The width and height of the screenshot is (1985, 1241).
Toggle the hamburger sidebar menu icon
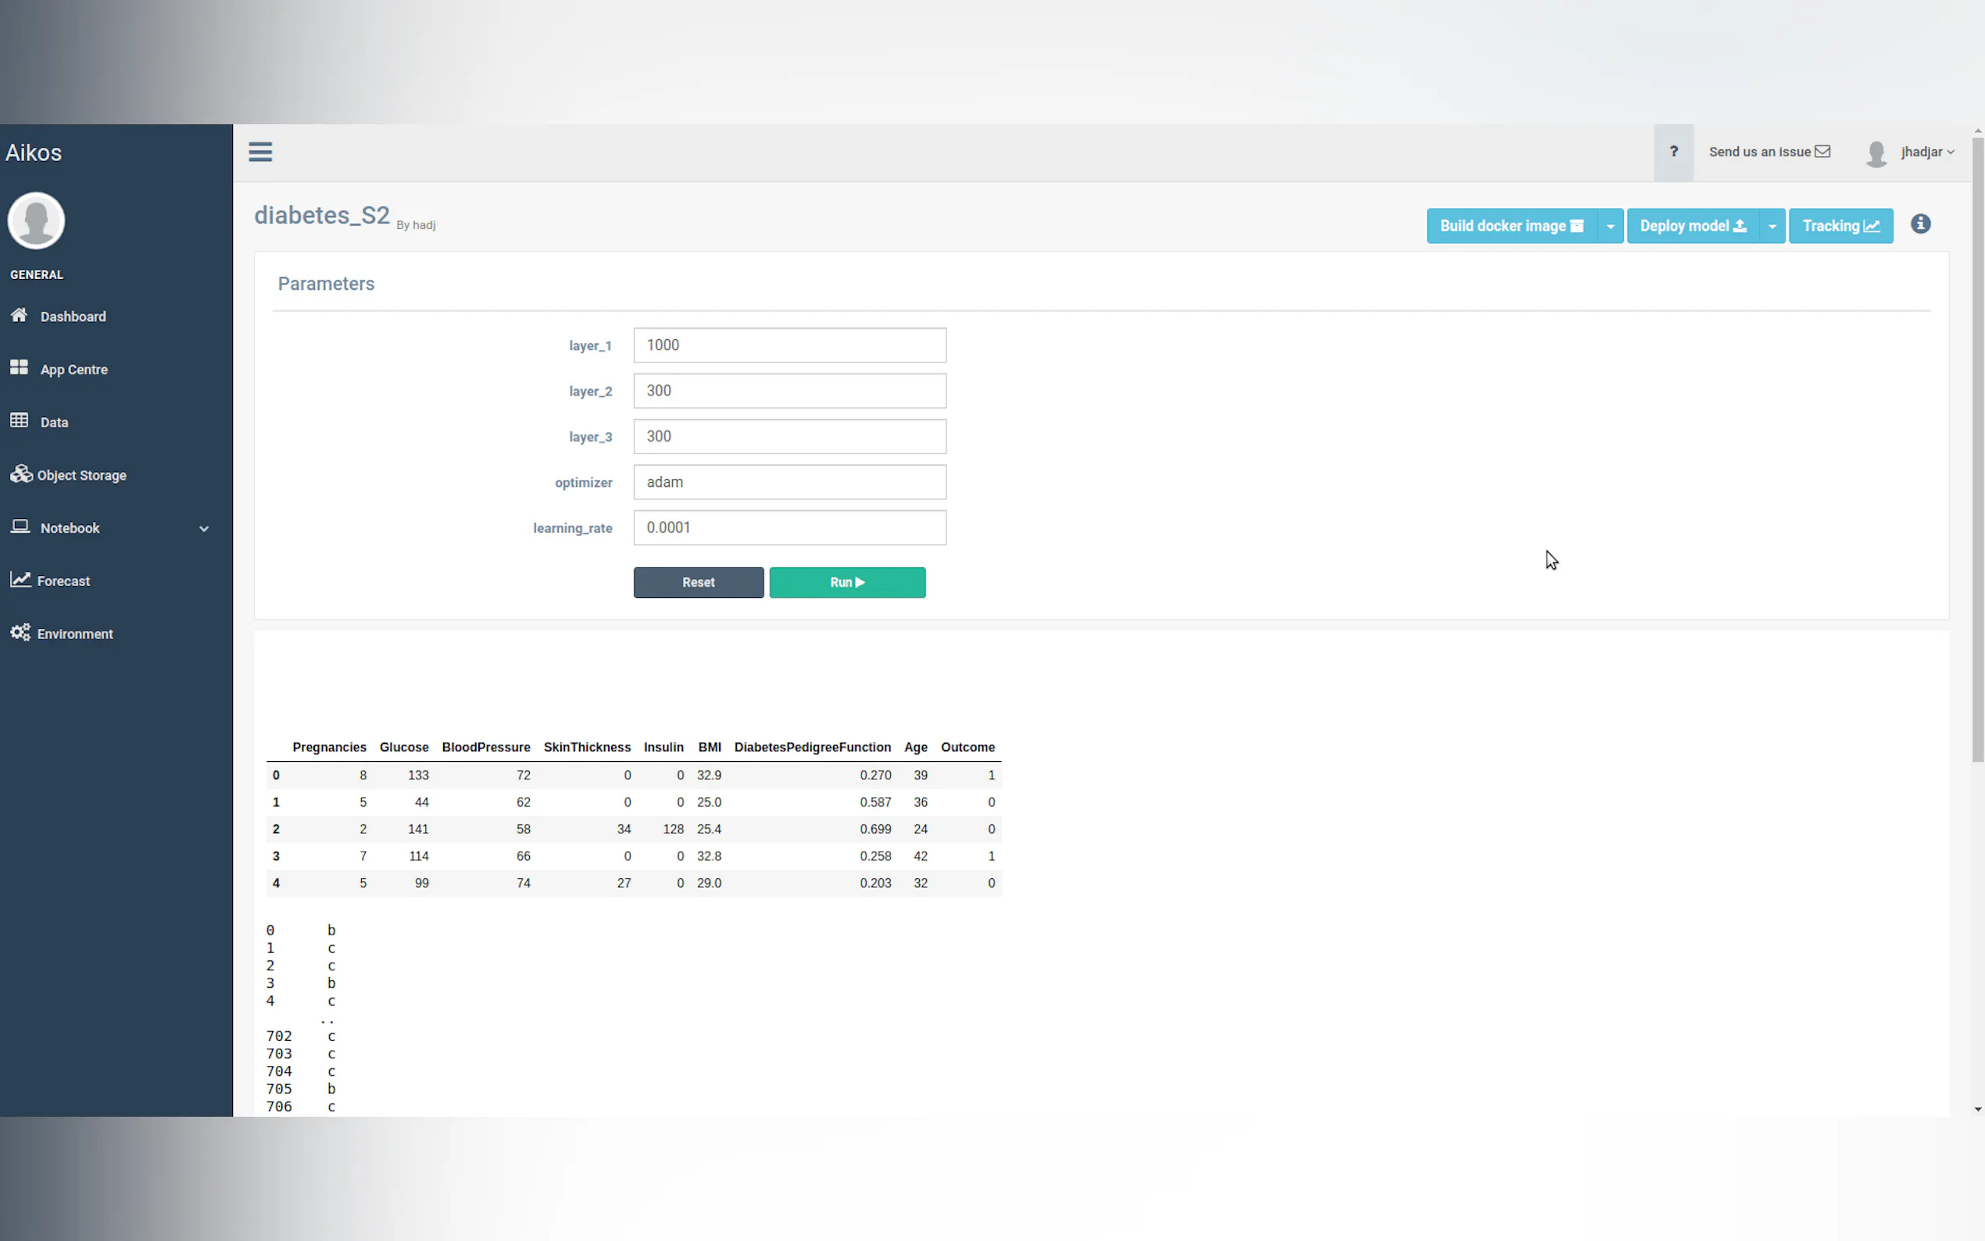point(260,152)
